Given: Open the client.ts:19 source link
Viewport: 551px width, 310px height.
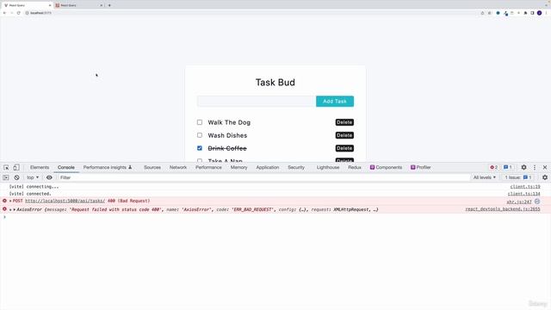Looking at the screenshot, I should [x=525, y=187].
